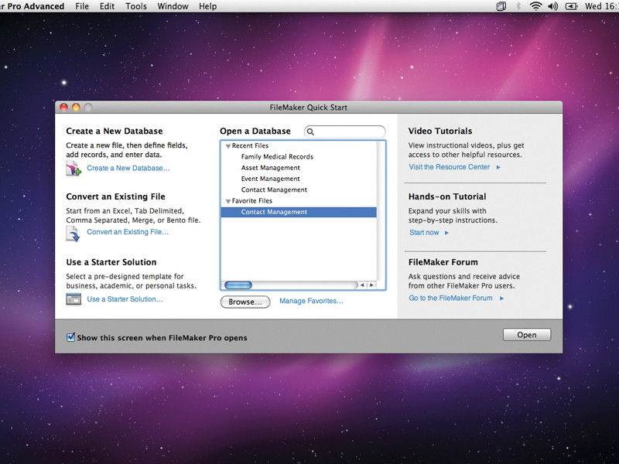Screen dimensions: 619x464
Task: Select Asset Management in Recent Files
Action: 299,168
